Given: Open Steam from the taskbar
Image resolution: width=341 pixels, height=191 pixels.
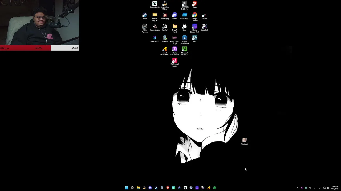Looking at the screenshot, I should point(156,188).
